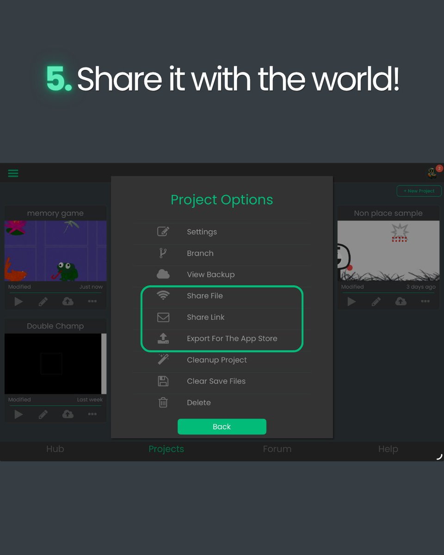
Task: Click the + New Project button
Action: 419,191
